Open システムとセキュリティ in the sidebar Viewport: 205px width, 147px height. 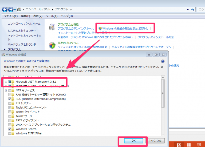click(22, 31)
